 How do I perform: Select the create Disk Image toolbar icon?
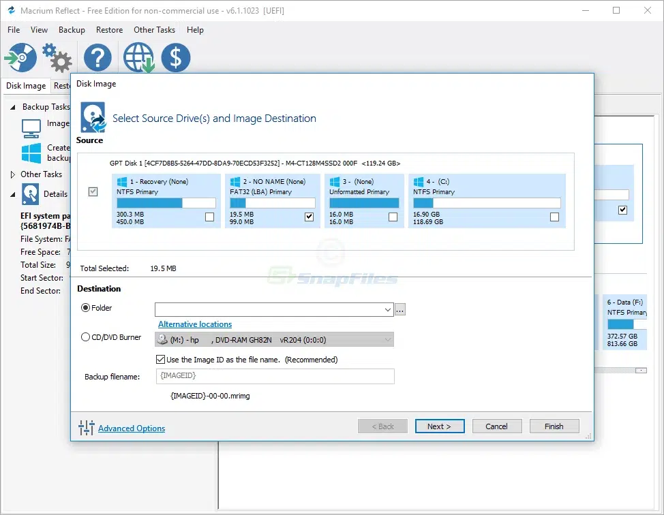(20, 58)
